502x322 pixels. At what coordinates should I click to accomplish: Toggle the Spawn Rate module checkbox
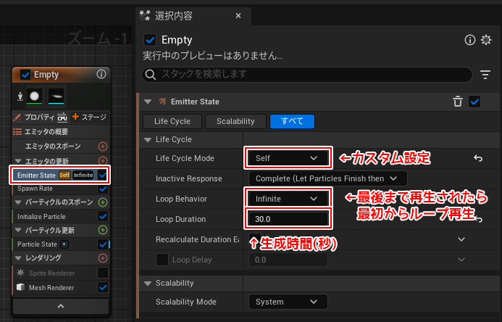[x=102, y=189]
